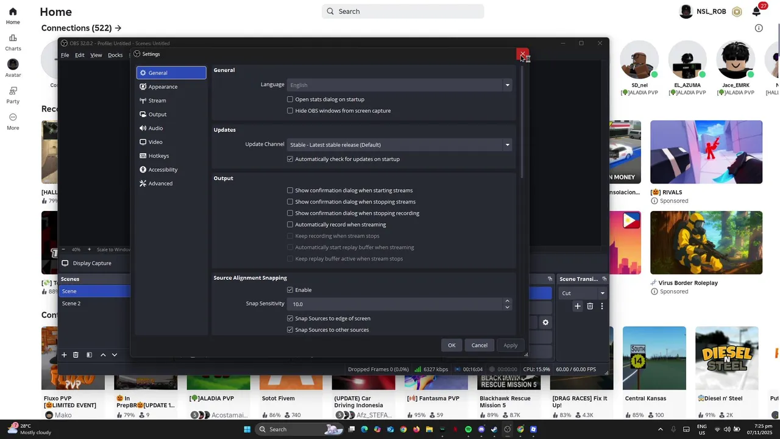Toggle Open stats dialog on startup
Screen dimensions: 780x439
pyautogui.click(x=290, y=99)
